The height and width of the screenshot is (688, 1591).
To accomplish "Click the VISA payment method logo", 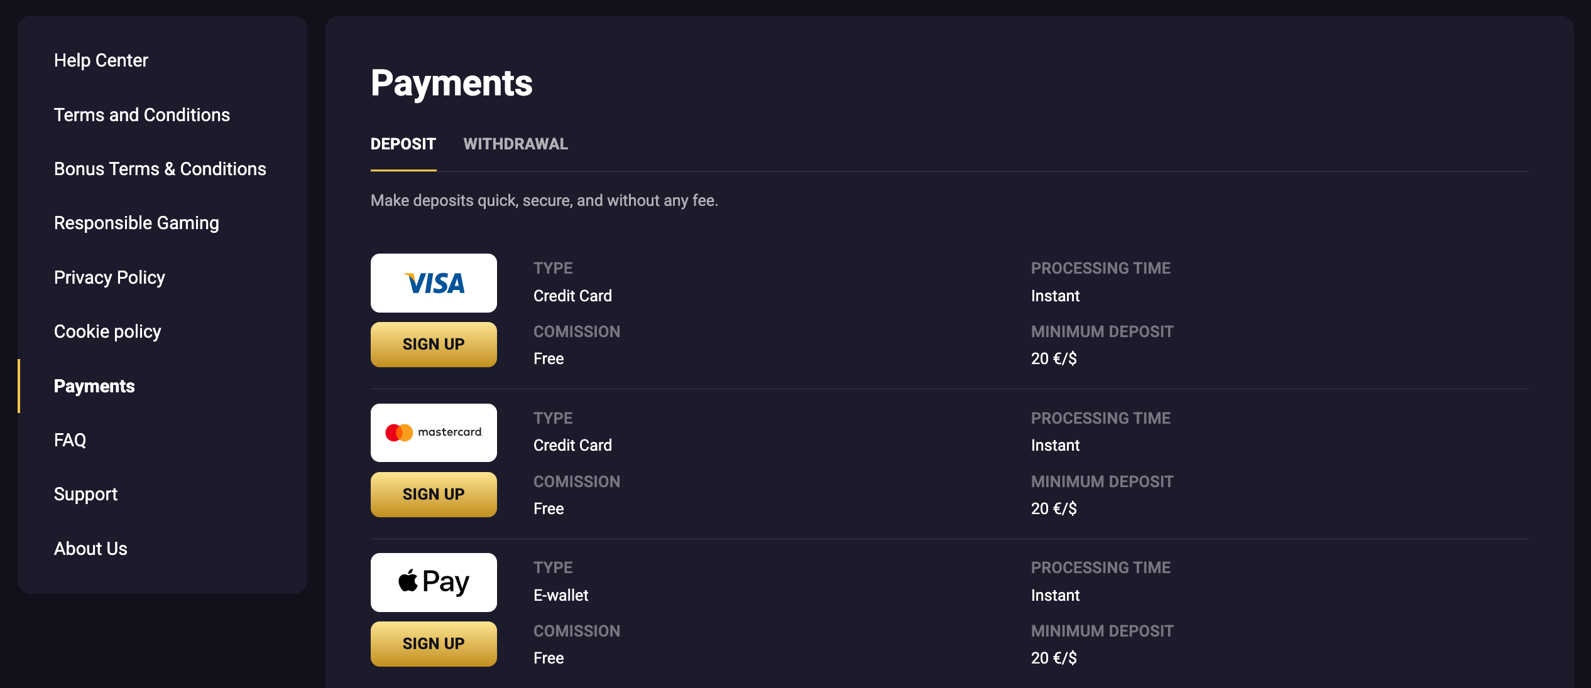I will [x=434, y=283].
